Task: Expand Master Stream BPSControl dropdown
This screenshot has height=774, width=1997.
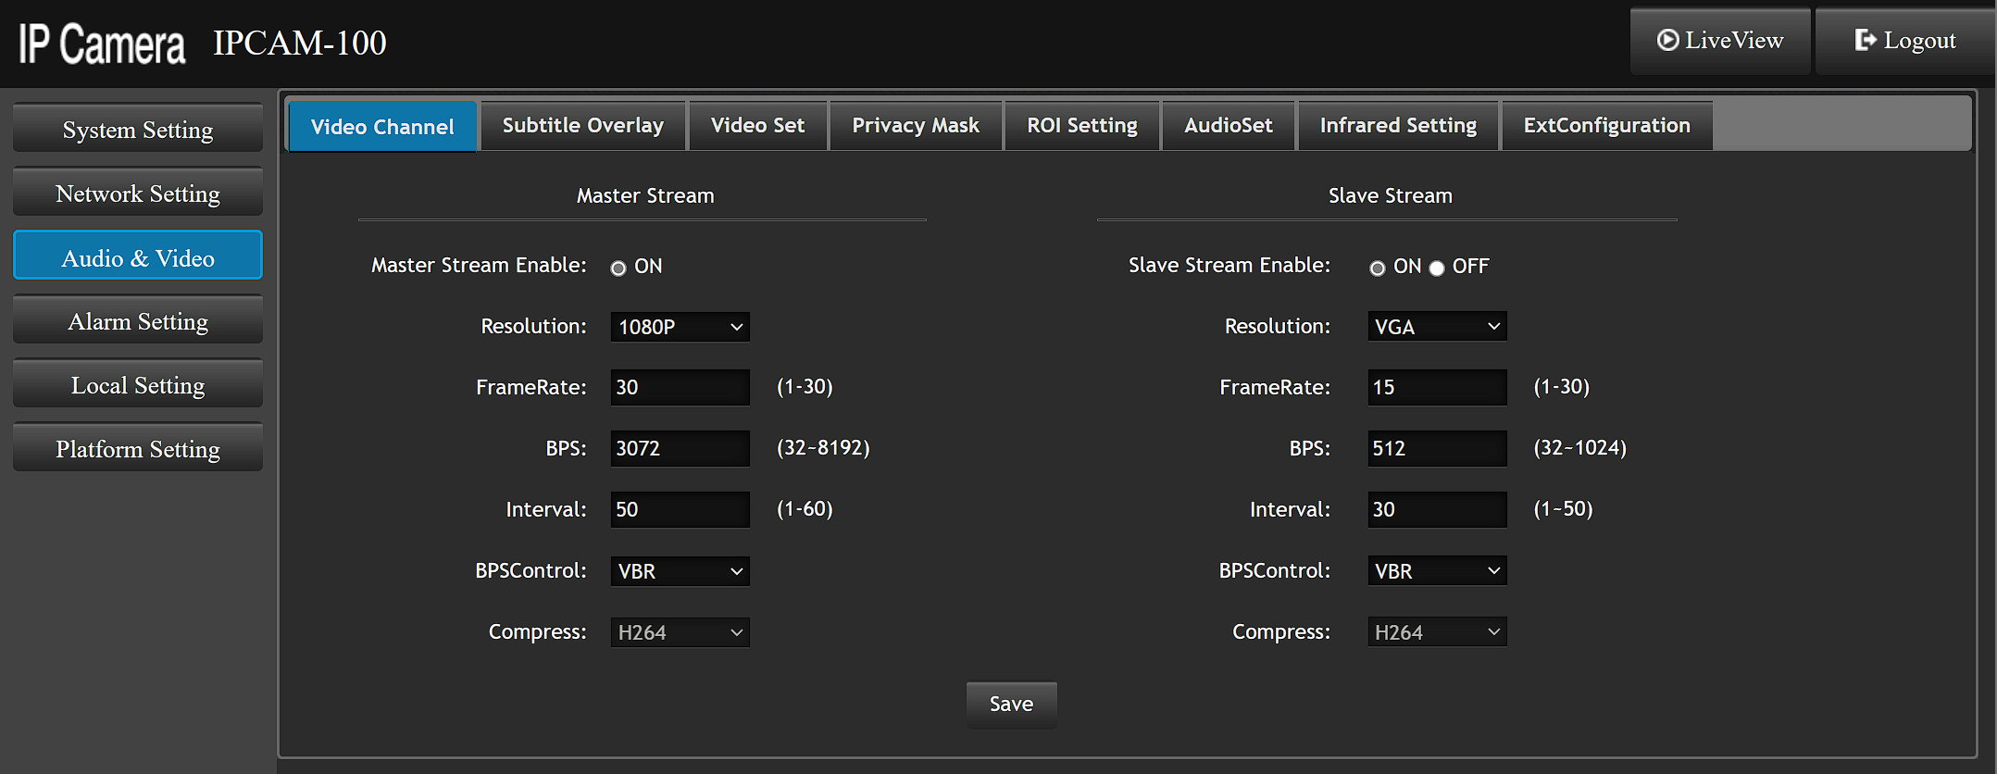Action: tap(680, 571)
